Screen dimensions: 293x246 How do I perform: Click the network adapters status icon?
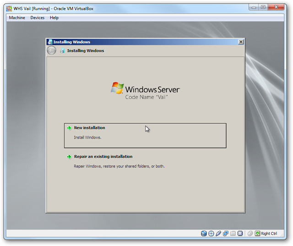(x=226, y=234)
